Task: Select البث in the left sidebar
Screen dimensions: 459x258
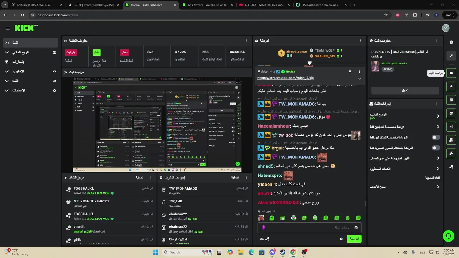Action: (x=30, y=43)
